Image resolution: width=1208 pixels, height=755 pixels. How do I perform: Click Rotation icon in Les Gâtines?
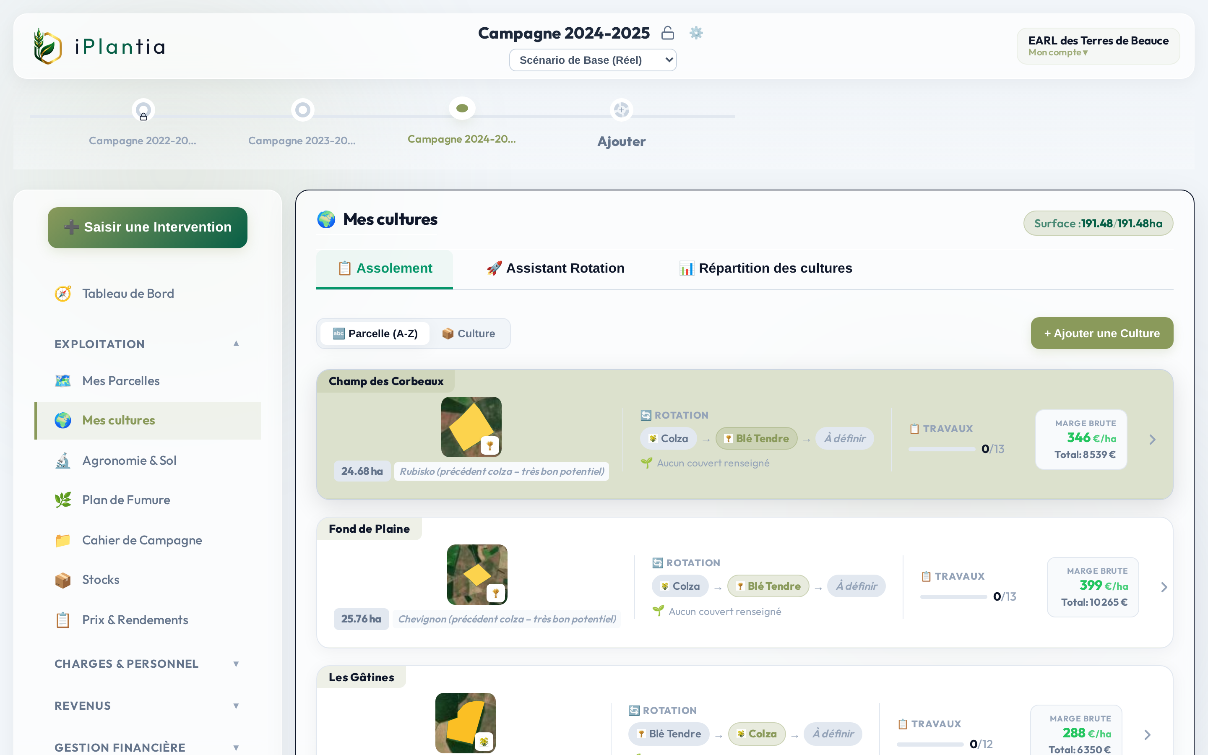[x=635, y=711]
